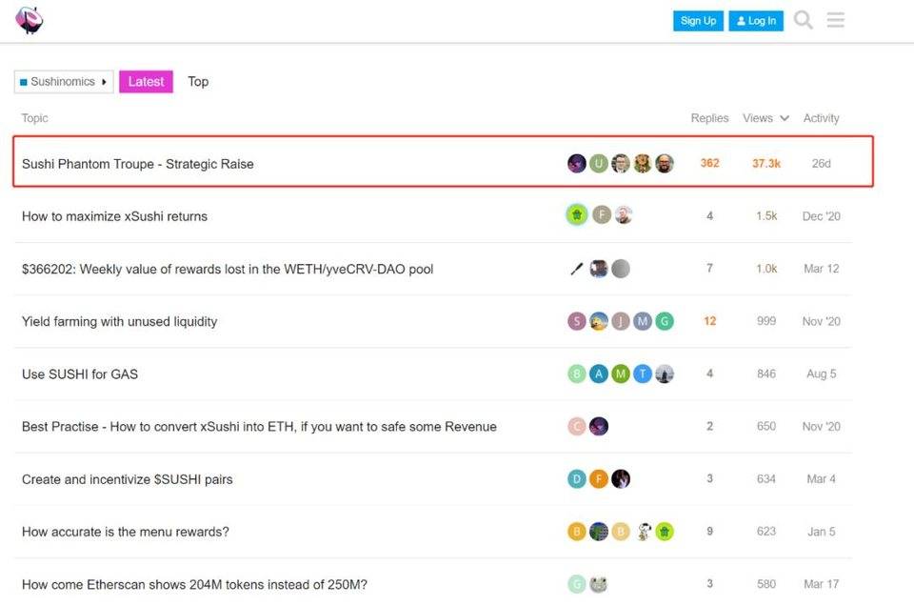The height and width of the screenshot is (606, 914).
Task: Open Create and incentivize $SUSHI pairs topic
Action: tap(127, 479)
